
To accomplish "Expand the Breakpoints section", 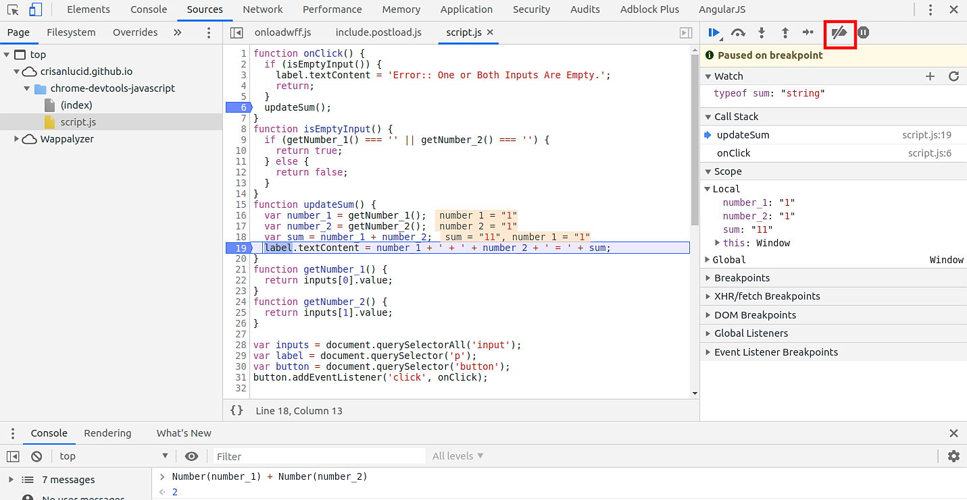I will point(741,278).
